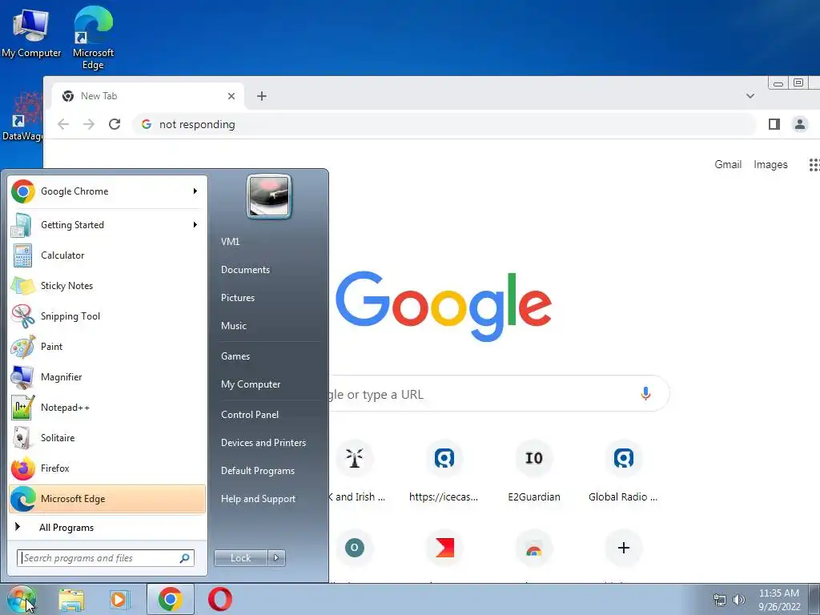Toggle Chrome side panel icon
This screenshot has width=820, height=615.
click(x=774, y=124)
